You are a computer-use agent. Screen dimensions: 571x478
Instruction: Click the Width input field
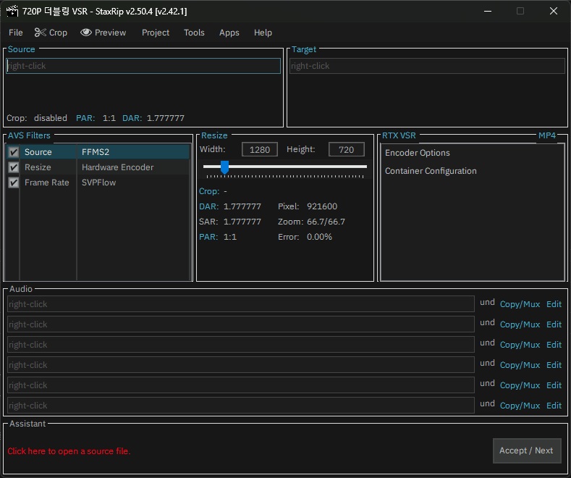click(260, 149)
